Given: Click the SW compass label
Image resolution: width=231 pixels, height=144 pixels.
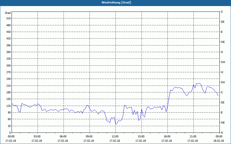Looking at the screenshot, I should 223,82.
